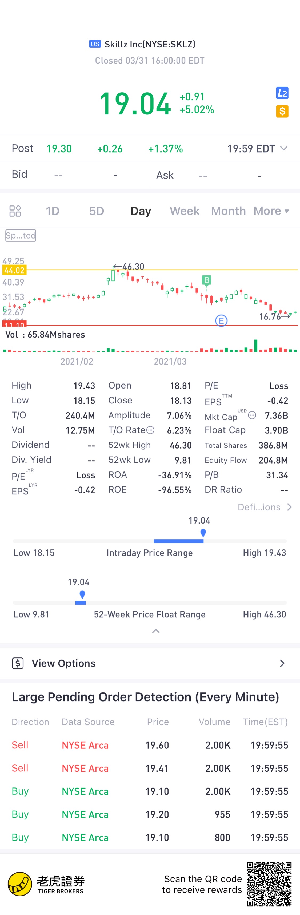300x915 pixels.
Task: Tap the View Options dollar icon
Action: pyautogui.click(x=18, y=663)
